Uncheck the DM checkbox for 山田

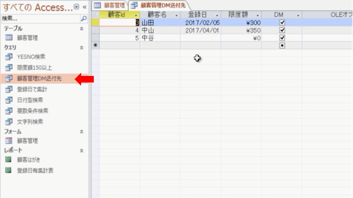pos(282,23)
